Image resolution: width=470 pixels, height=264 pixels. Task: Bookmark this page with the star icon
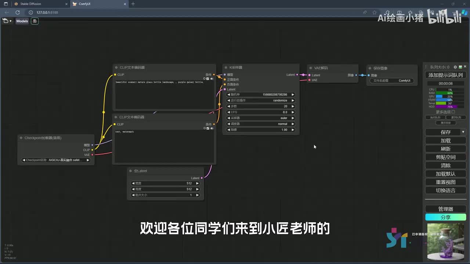click(375, 12)
